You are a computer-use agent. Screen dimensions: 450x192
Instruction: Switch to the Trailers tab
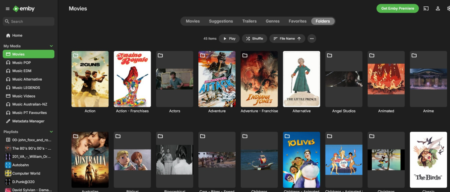pos(249,21)
